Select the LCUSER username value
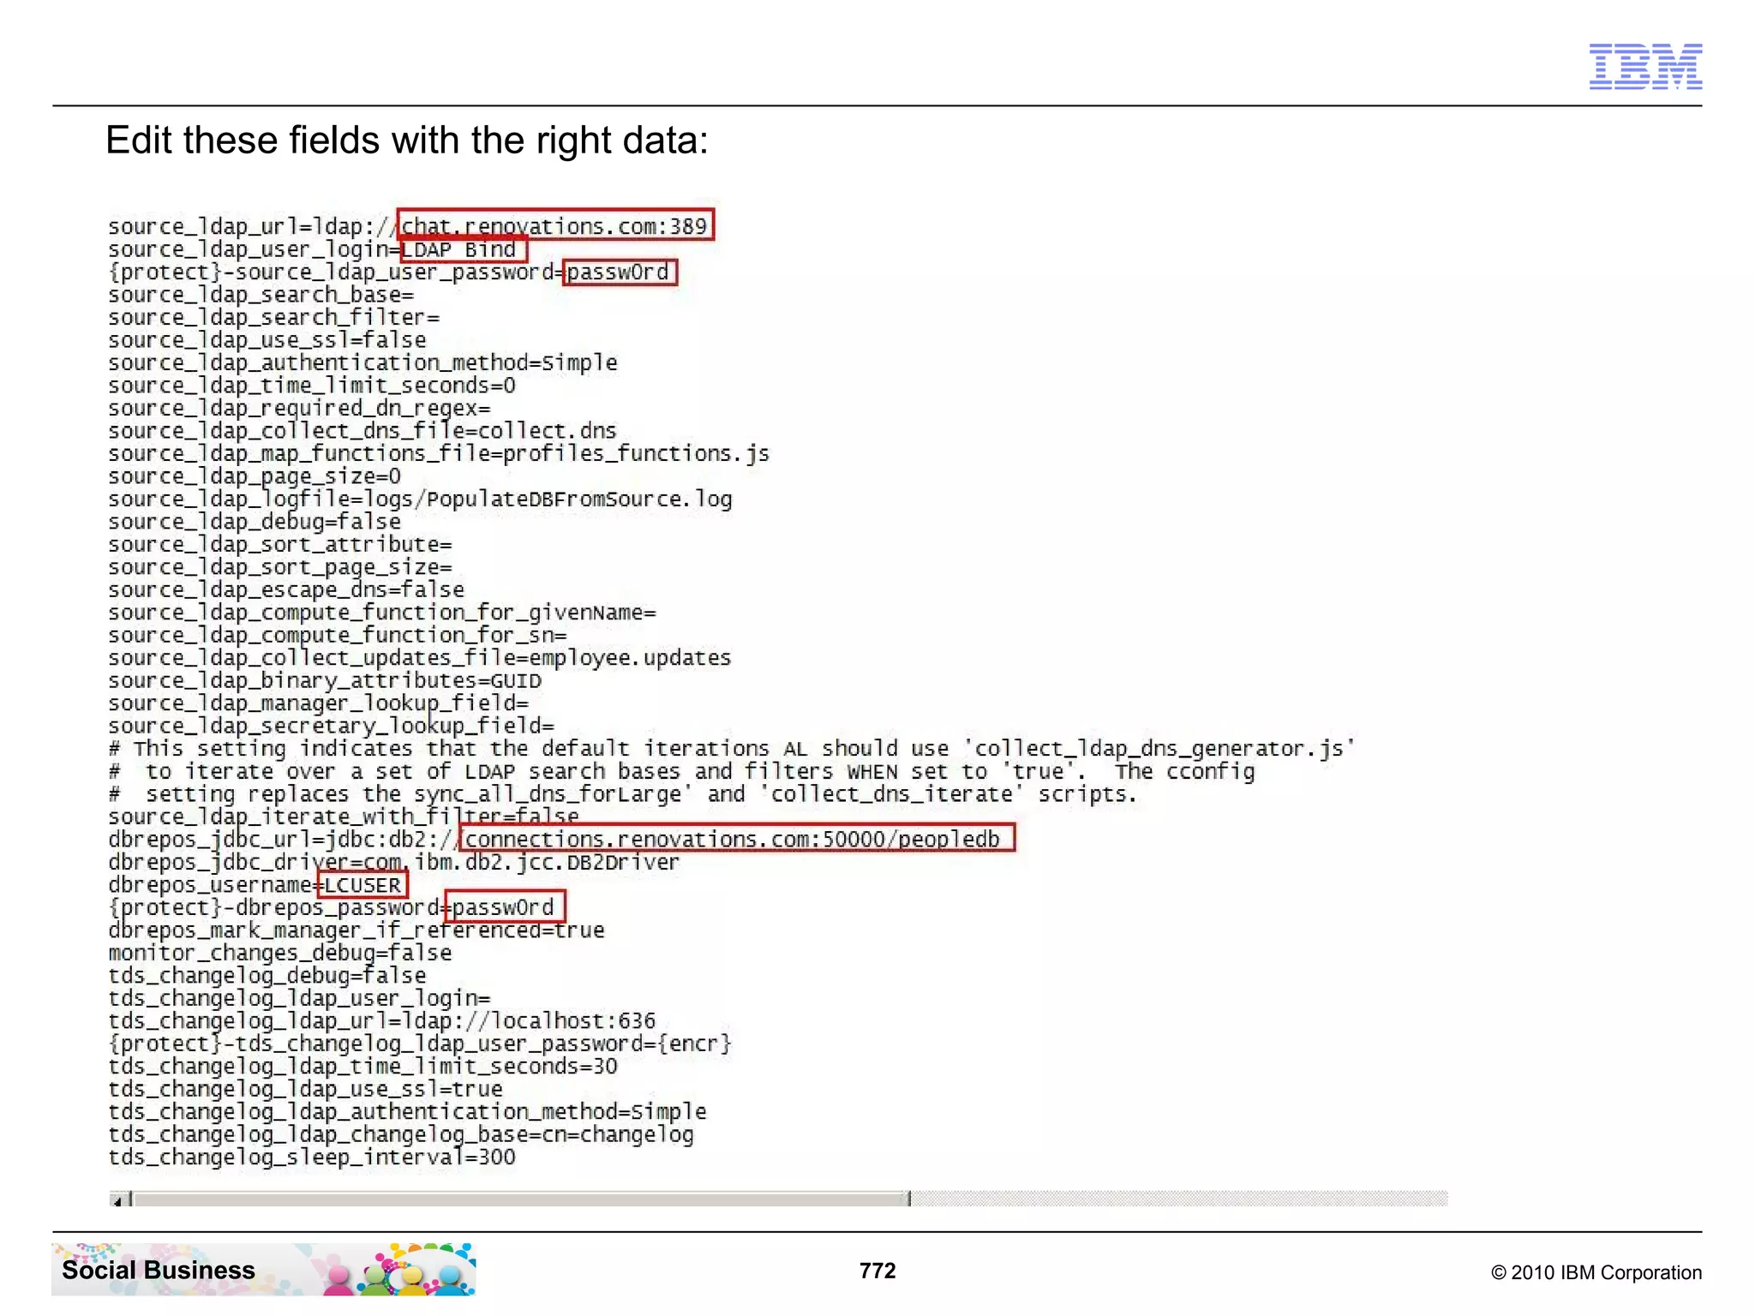Viewport: 1755px width, 1316px height. coord(362,885)
